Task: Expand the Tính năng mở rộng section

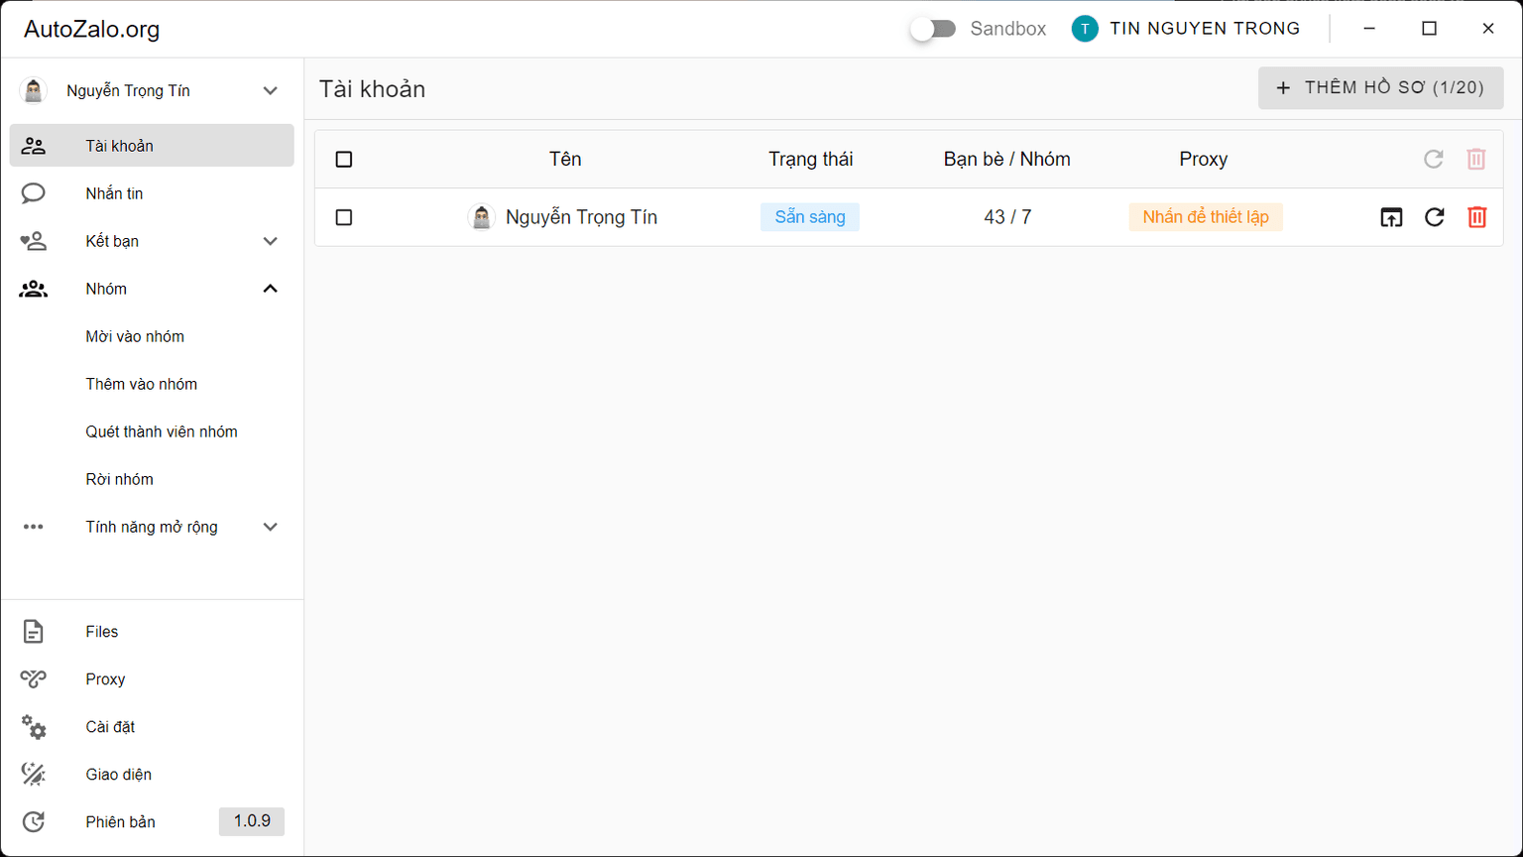Action: (x=270, y=527)
